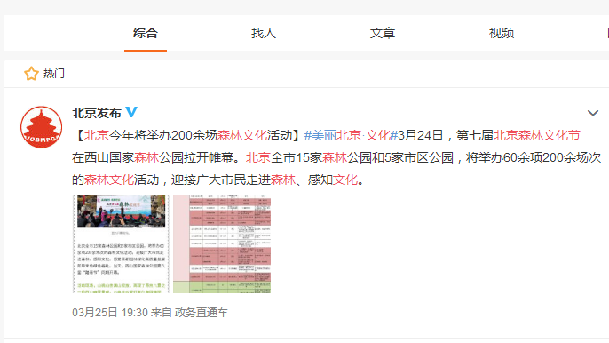Open the 北京发布 profile avatar
This screenshot has width=609, height=343.
pos(41,127)
